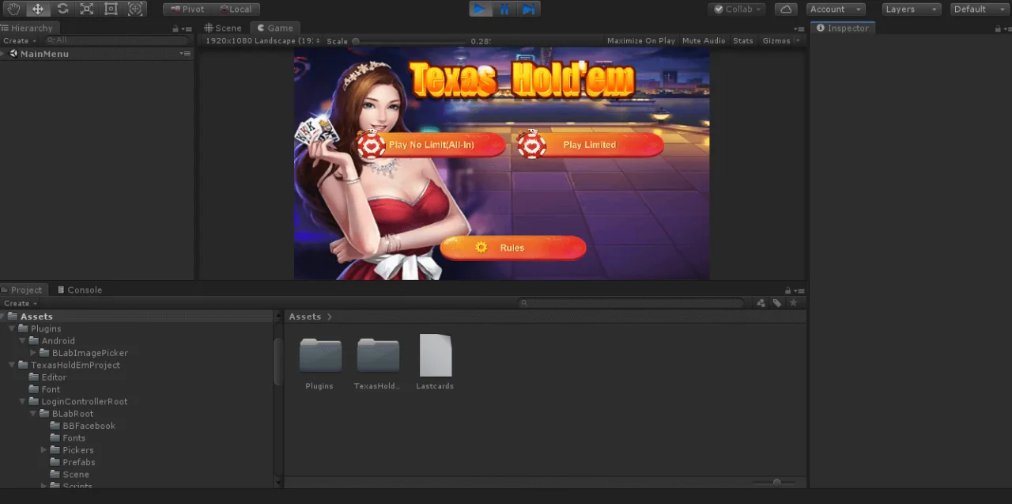Open the Layers dropdown
The image size is (1012, 504).
tap(912, 9)
